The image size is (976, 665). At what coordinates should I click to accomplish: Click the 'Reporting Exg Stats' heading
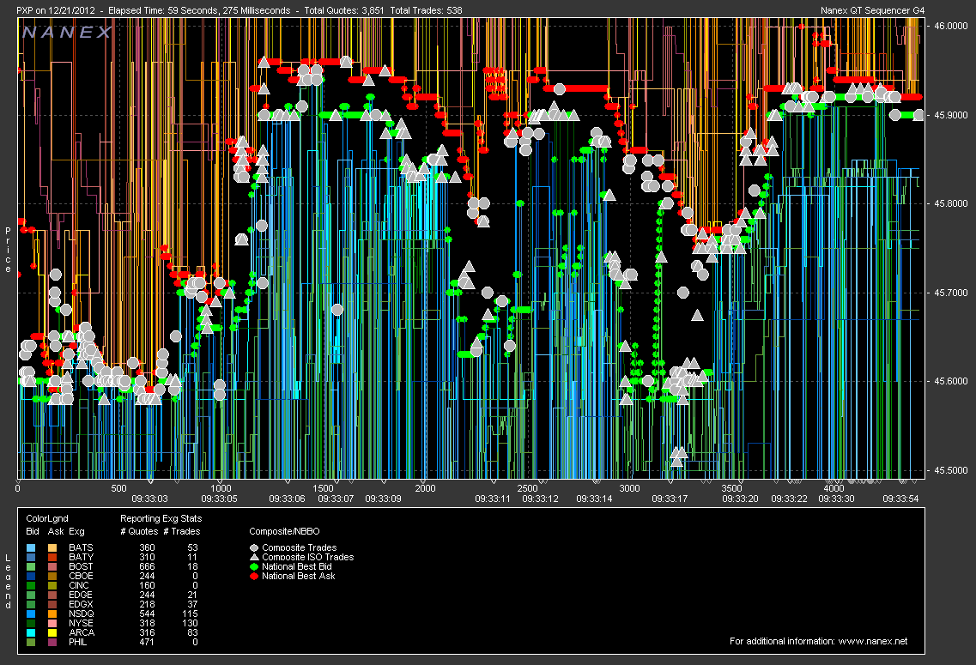pos(161,518)
